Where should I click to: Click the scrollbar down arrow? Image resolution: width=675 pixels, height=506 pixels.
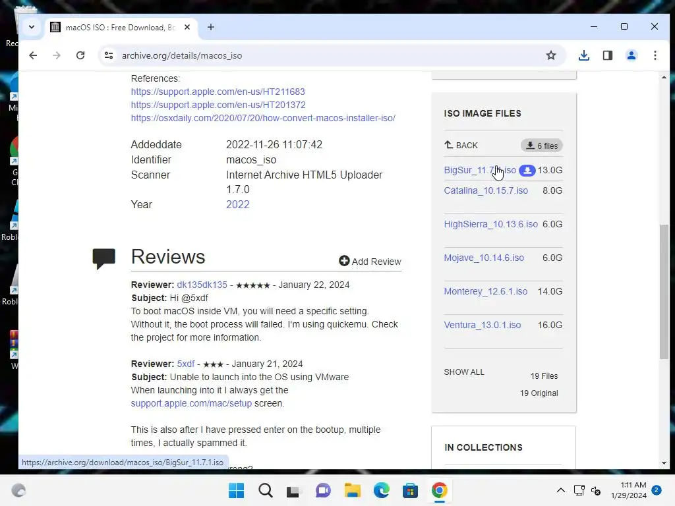pyautogui.click(x=664, y=463)
